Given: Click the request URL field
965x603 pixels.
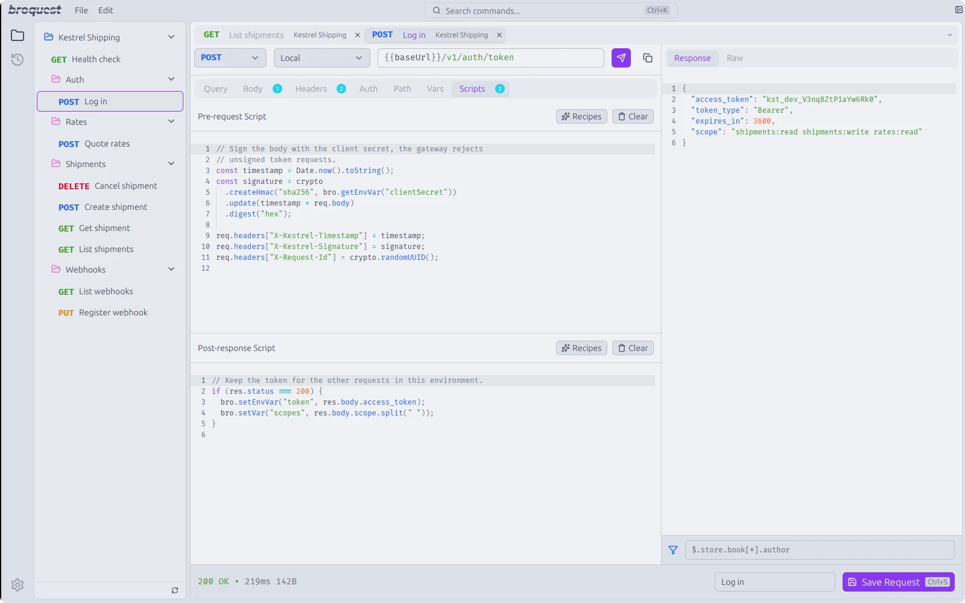Looking at the screenshot, I should click(491, 58).
